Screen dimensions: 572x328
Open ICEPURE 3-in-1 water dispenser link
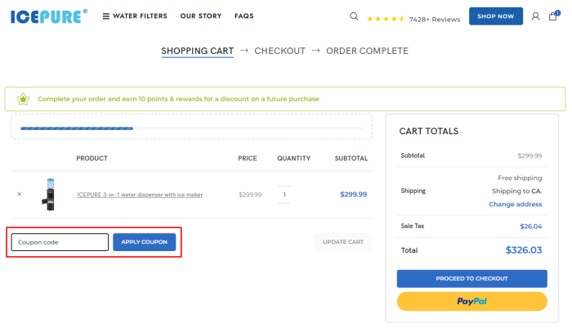(140, 195)
